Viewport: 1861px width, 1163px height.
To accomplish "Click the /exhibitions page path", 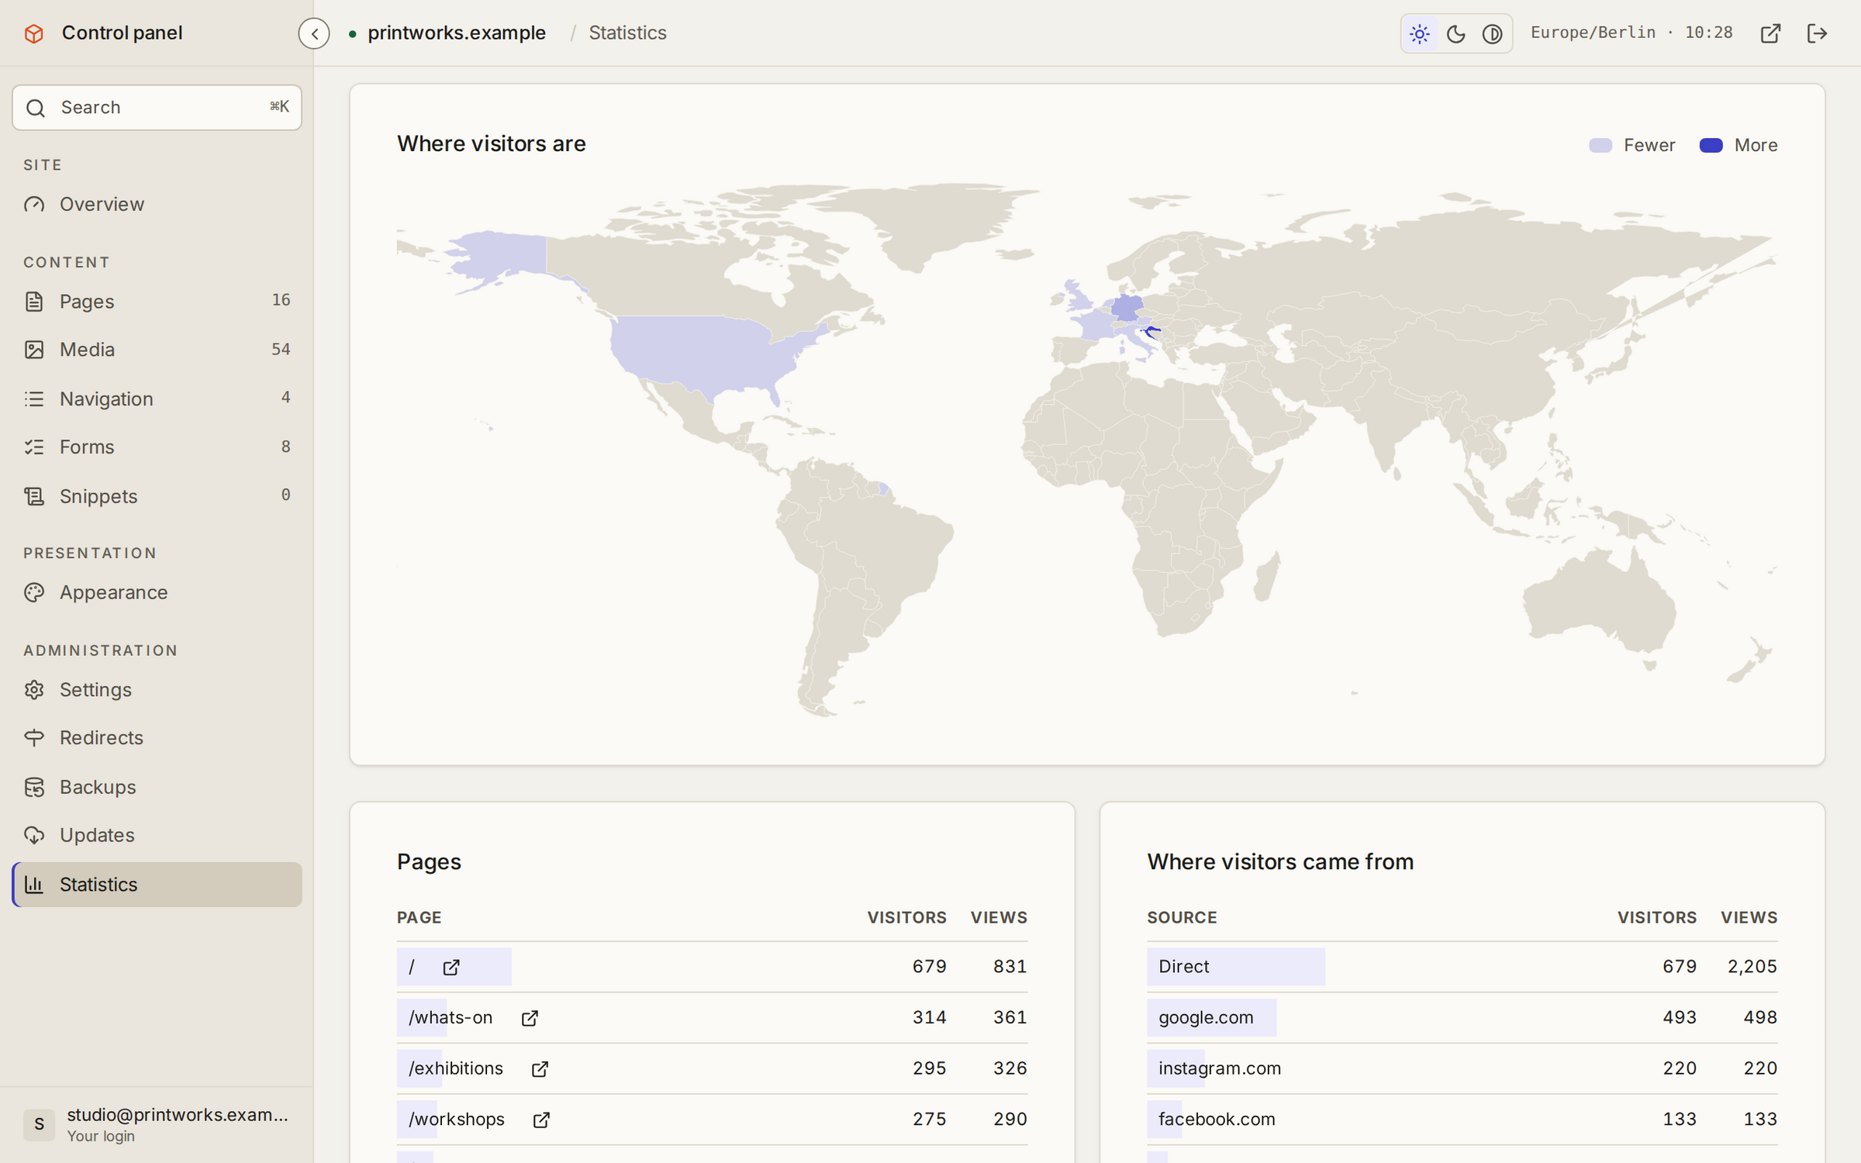I will point(456,1068).
